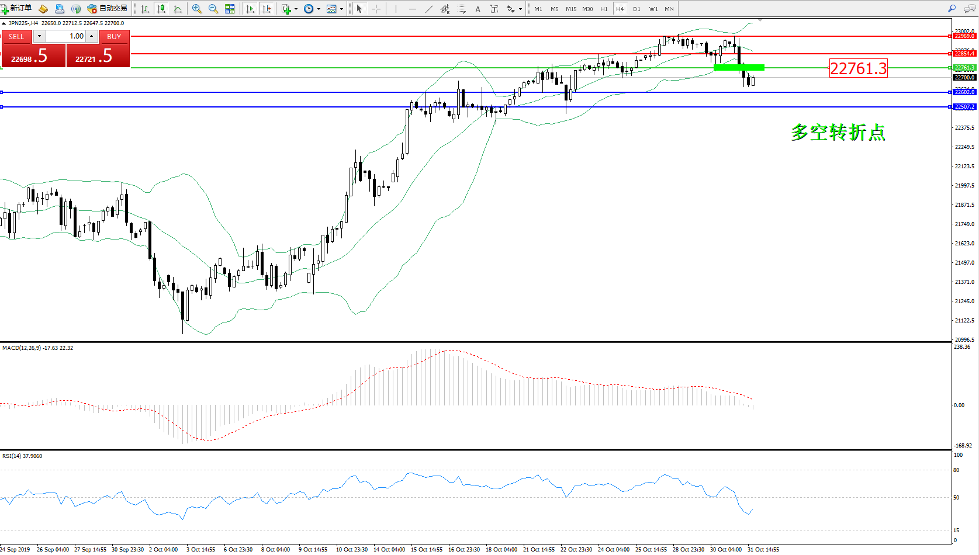Expand the chart templates dropdown arrow
Viewport: 979px width, 555px height.
[x=341, y=9]
